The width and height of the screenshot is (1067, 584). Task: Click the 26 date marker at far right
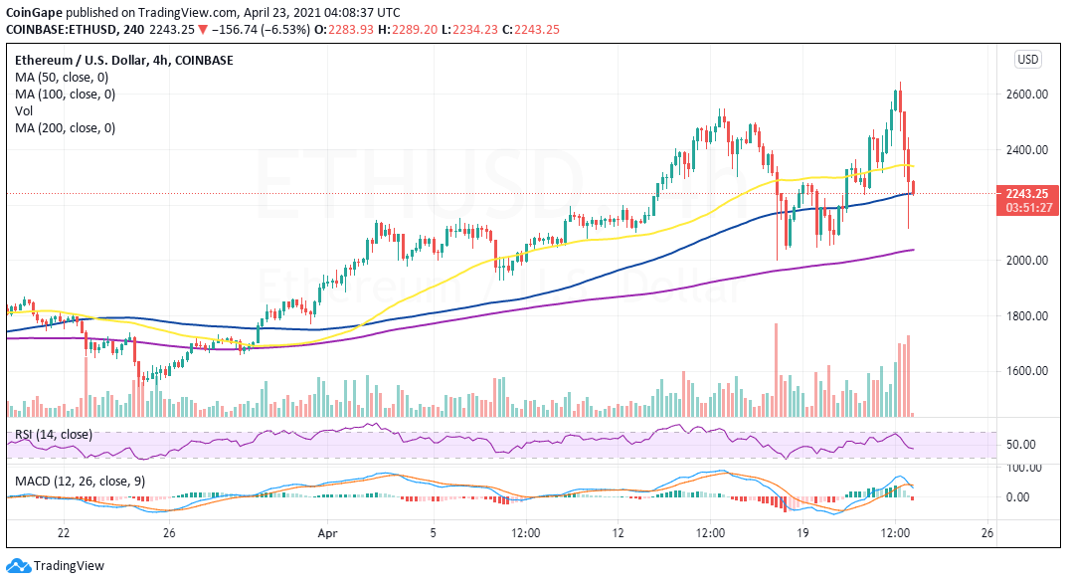[988, 533]
